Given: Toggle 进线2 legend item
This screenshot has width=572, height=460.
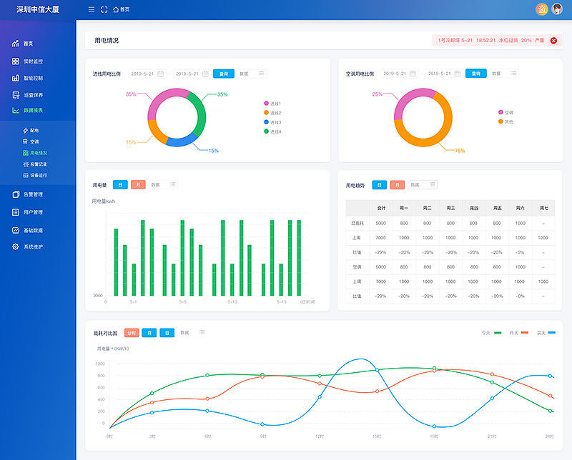Looking at the screenshot, I should (272, 113).
